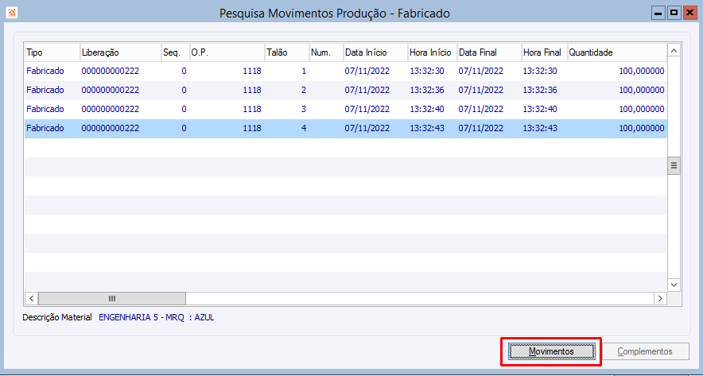Click the Data Início column header
Screen dimensions: 703x376
coord(375,52)
